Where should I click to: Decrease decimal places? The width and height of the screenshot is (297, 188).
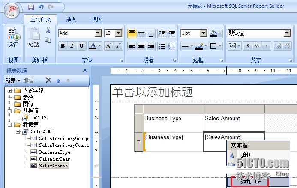[x=287, y=46]
